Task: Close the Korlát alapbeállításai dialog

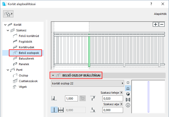Action: click(163, 4)
